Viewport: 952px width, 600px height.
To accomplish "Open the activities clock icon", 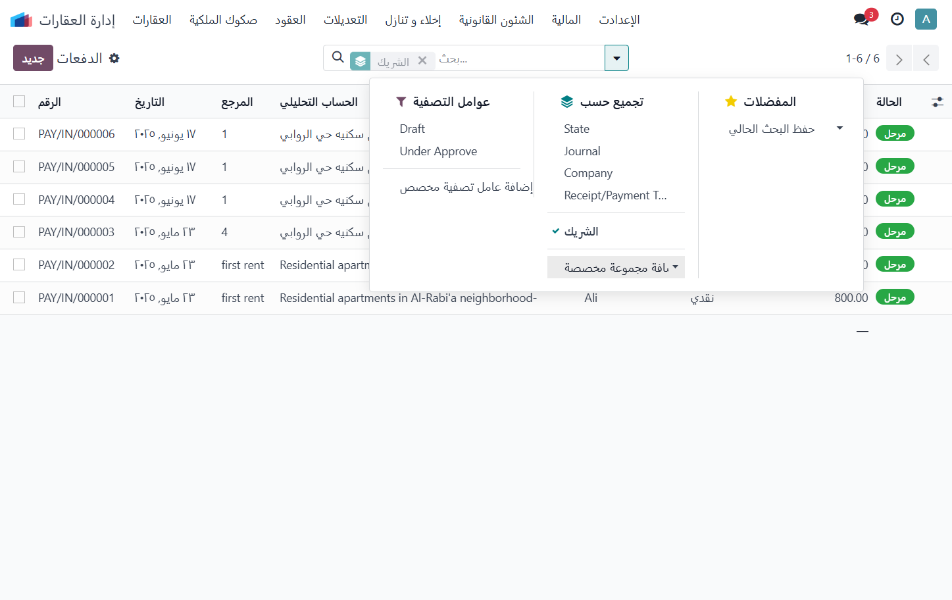I will tap(897, 19).
